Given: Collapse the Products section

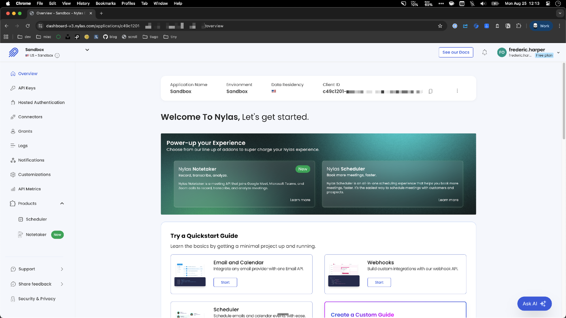Looking at the screenshot, I should 62,203.
